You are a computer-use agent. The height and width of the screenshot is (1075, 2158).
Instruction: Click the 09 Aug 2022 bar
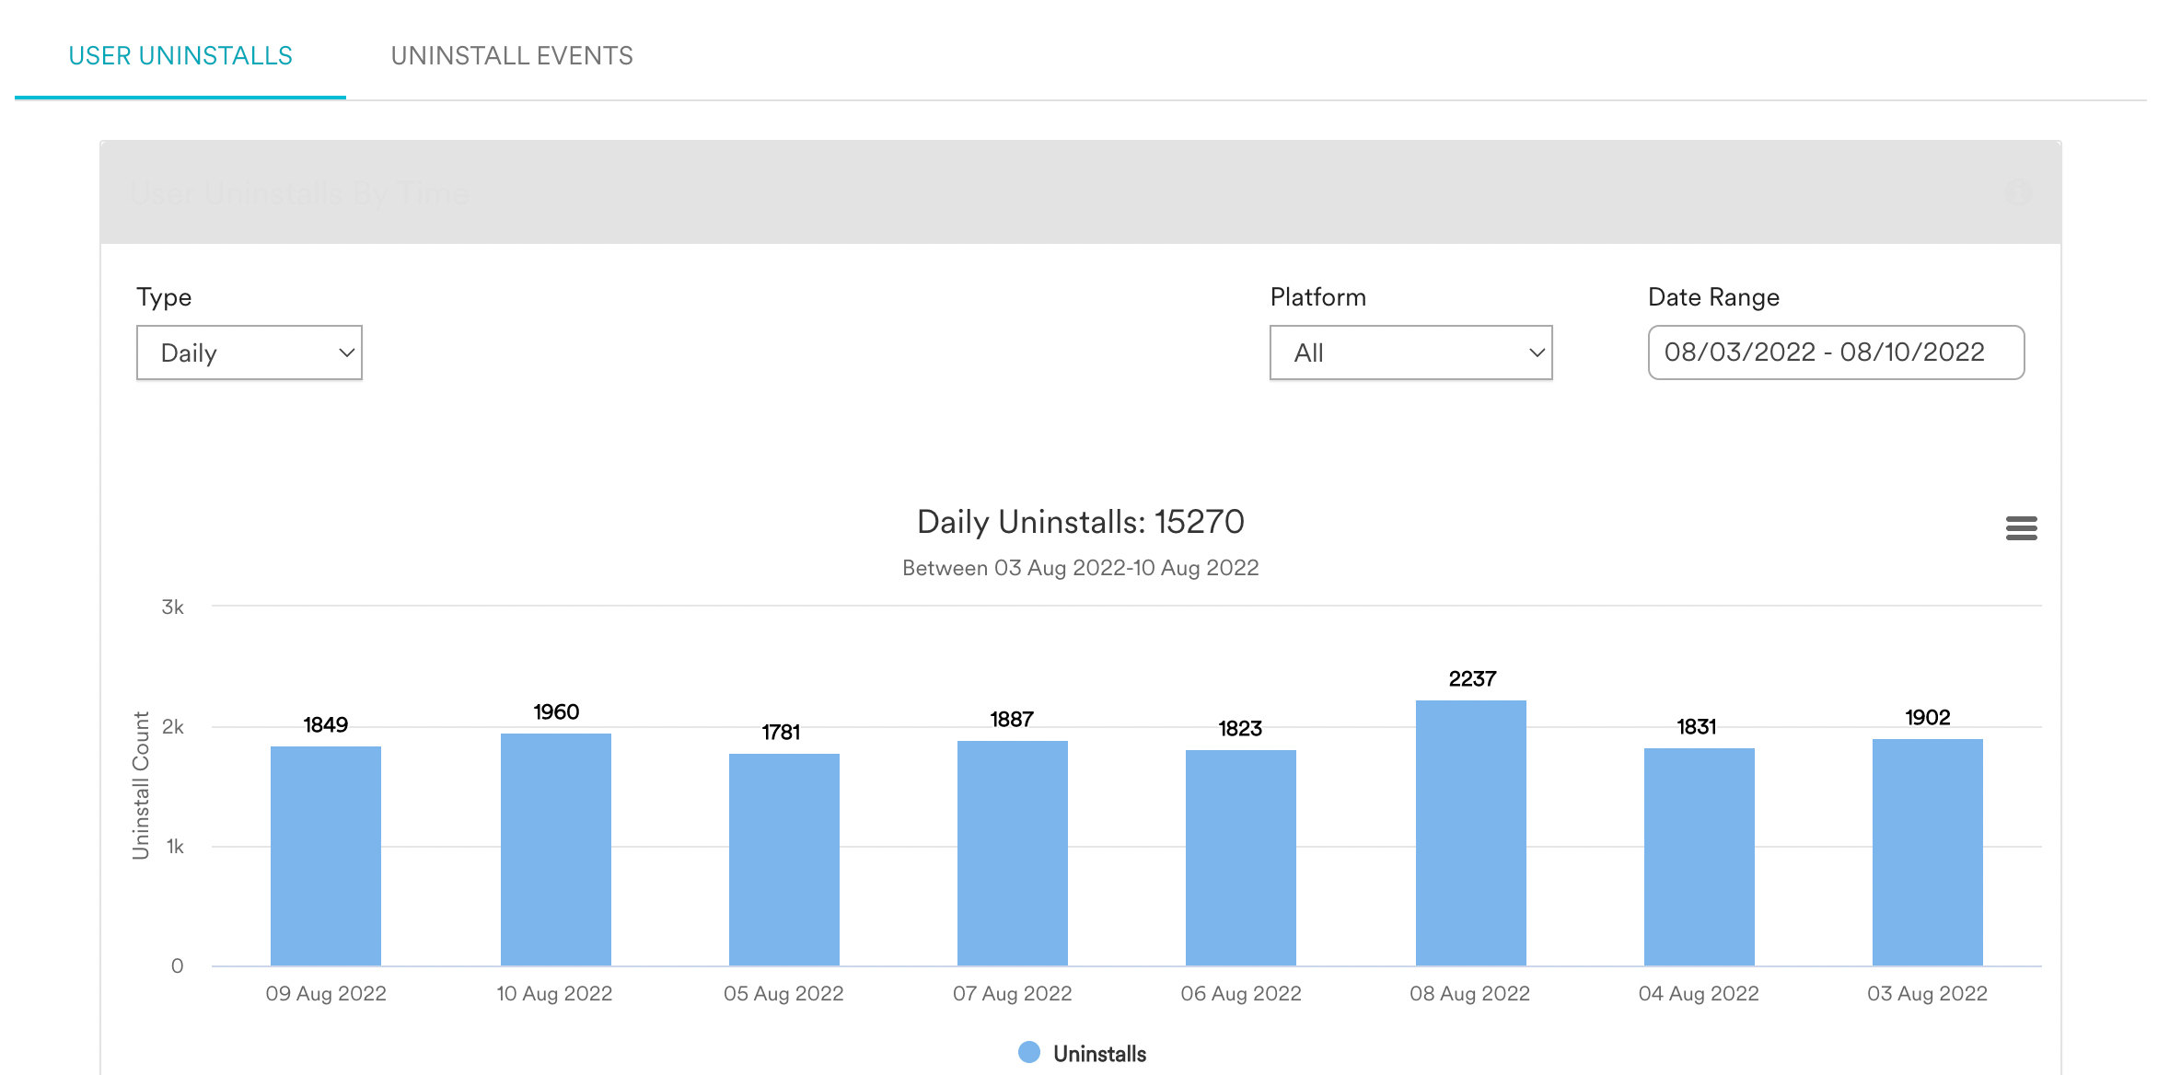click(x=325, y=855)
